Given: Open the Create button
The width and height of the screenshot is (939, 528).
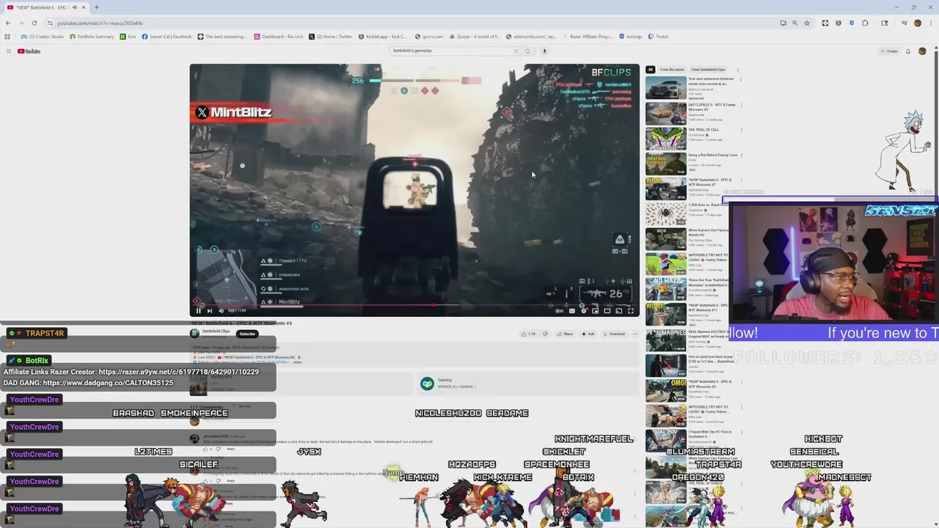Looking at the screenshot, I should [889, 51].
